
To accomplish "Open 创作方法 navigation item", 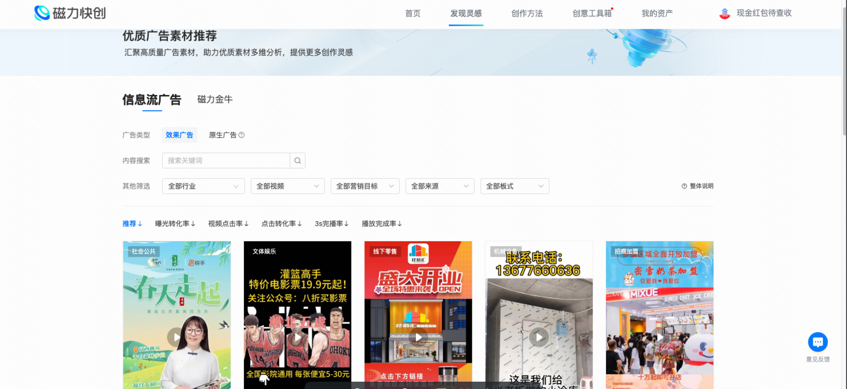I will tap(527, 13).
